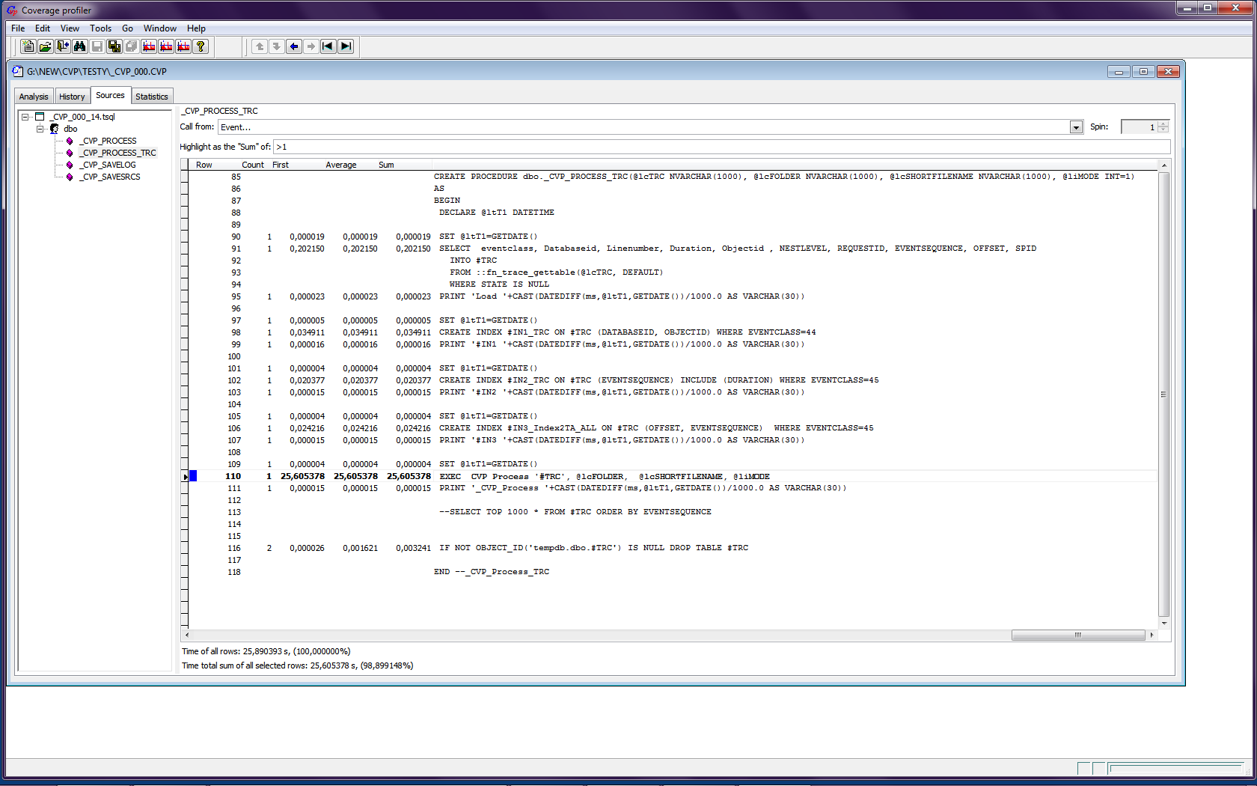Open the Call from dropdown arrow
Viewport: 1257px width, 786px height.
tap(1076, 127)
